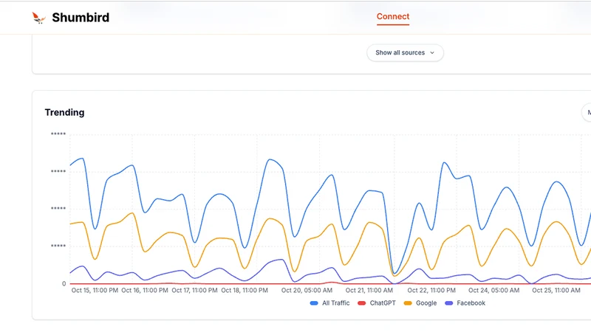Image resolution: width=591 pixels, height=332 pixels.
Task: Click the orange Google legend swatch
Action: click(408, 303)
